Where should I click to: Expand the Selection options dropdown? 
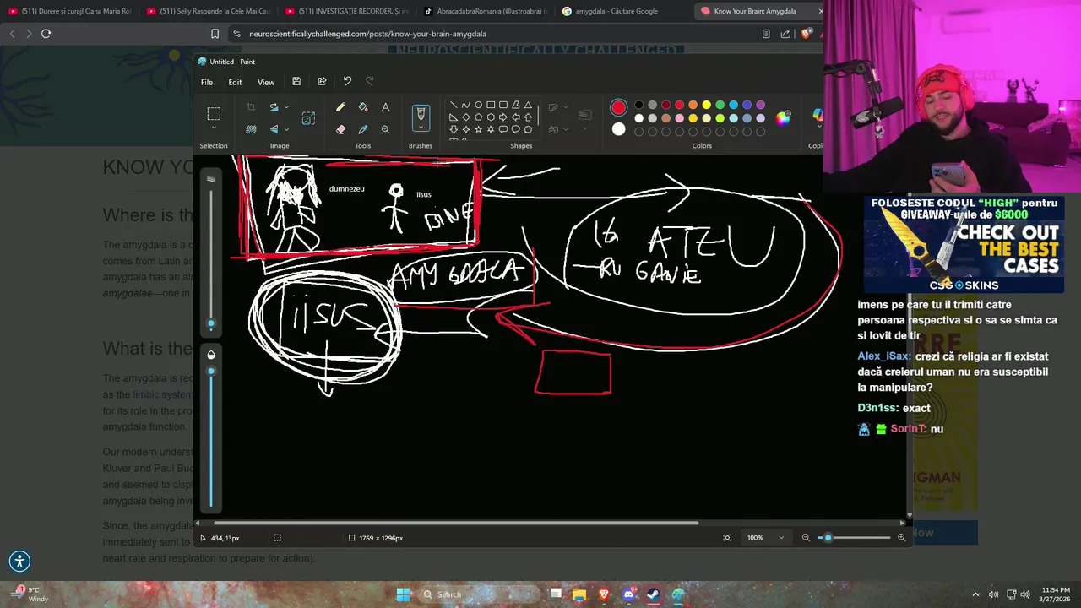tap(214, 129)
